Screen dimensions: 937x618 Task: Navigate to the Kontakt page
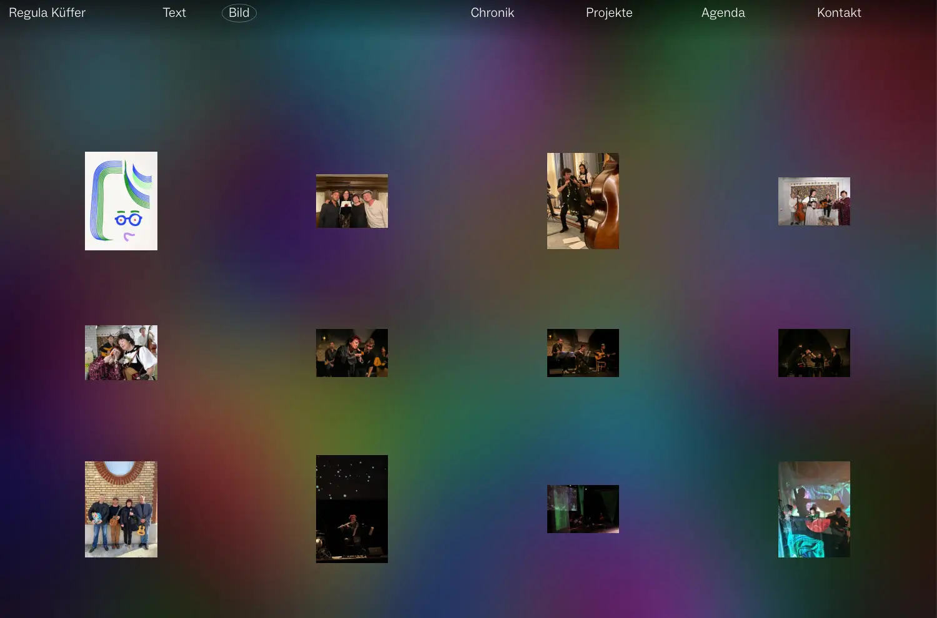tap(839, 12)
